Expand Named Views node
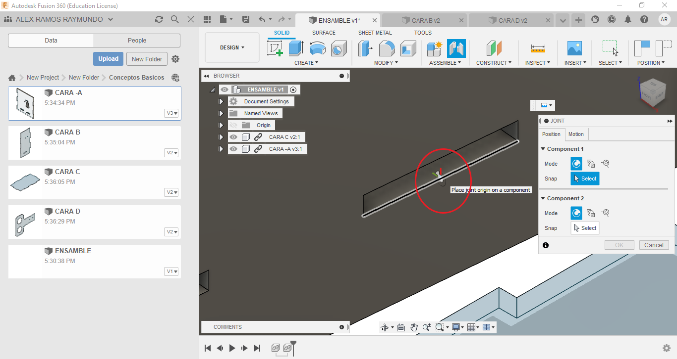Viewport: 677px width, 359px height. [x=221, y=113]
